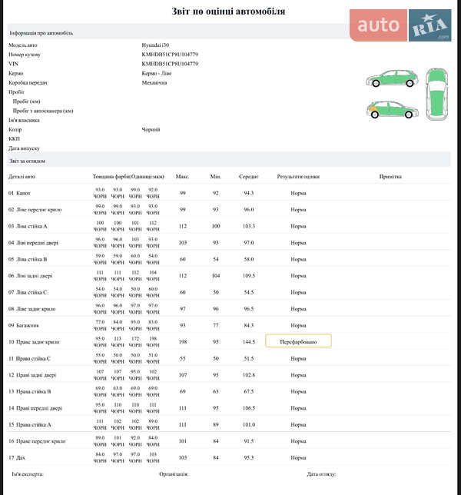
Task: Click the 'Пробіг з автосканера (км)' label
Action: pyautogui.click(x=43, y=111)
